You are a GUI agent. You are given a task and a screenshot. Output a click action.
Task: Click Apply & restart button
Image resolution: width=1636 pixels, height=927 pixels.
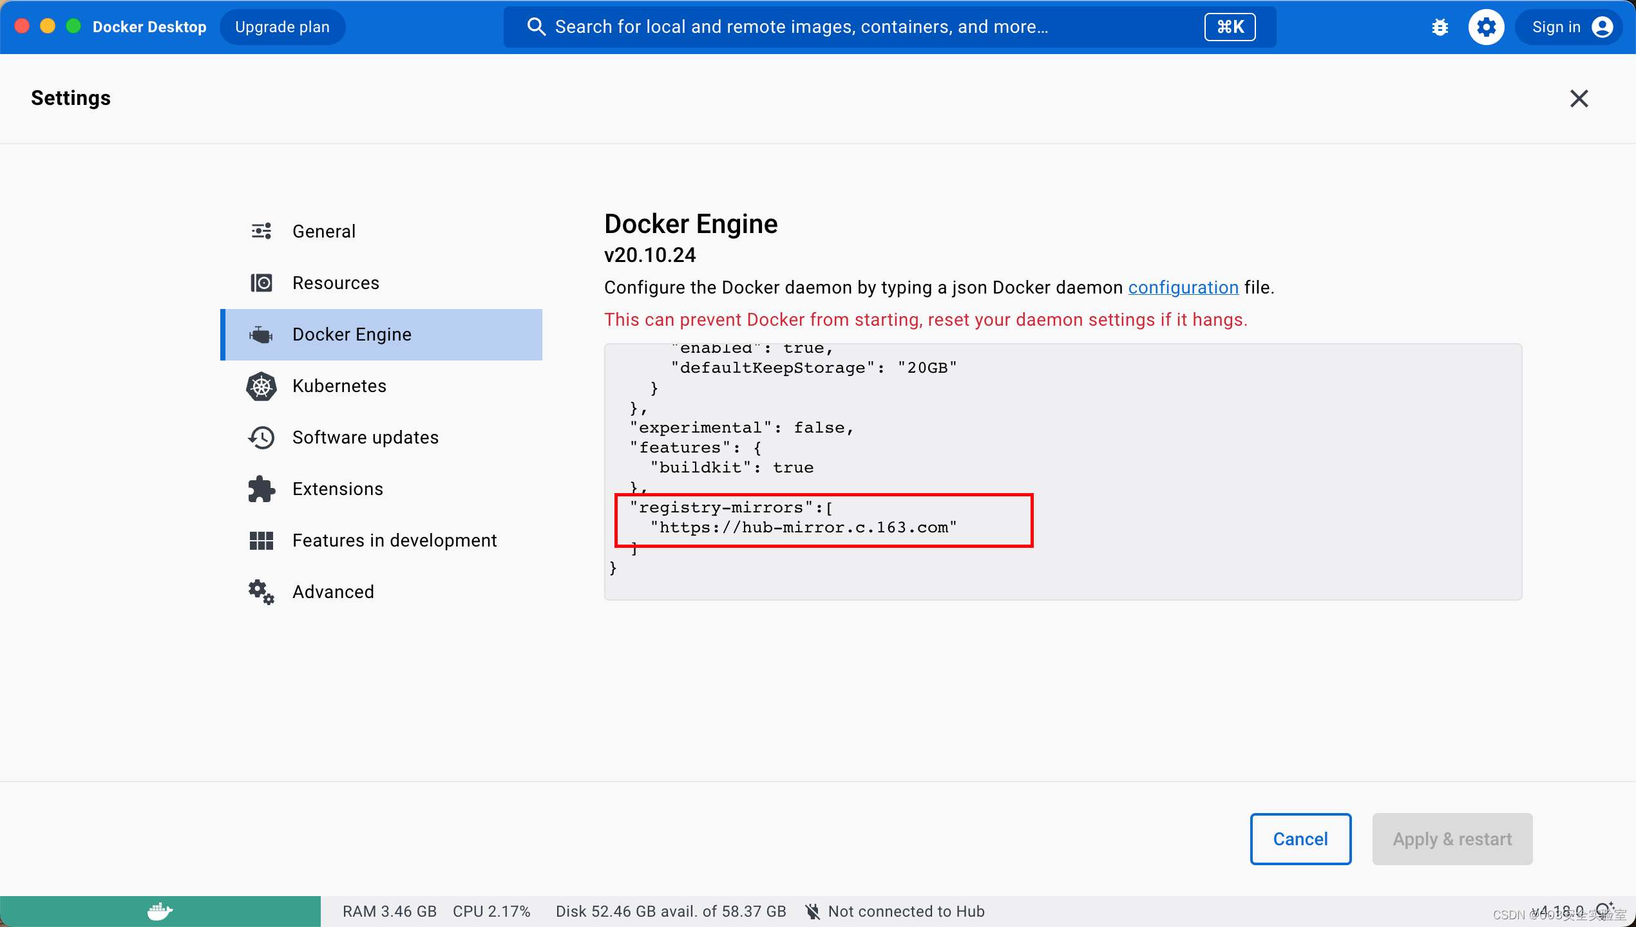tap(1451, 838)
